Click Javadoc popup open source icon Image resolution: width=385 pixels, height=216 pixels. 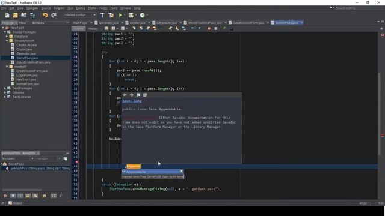point(145,95)
